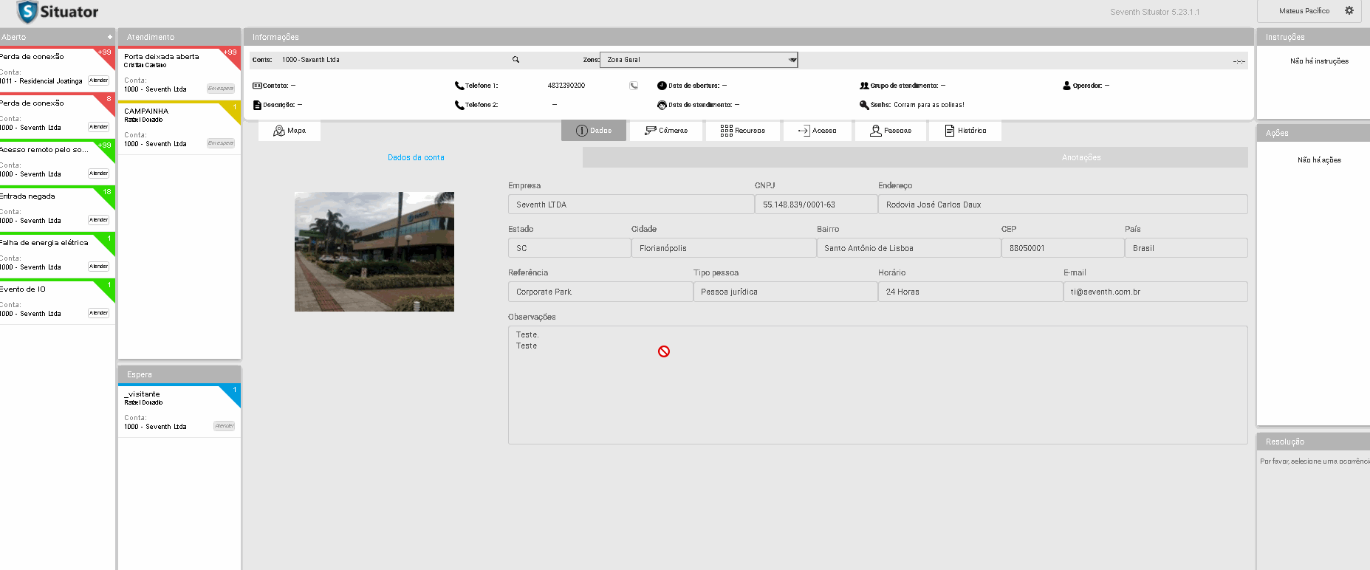Switch to the Câmeras tab

[x=666, y=131]
